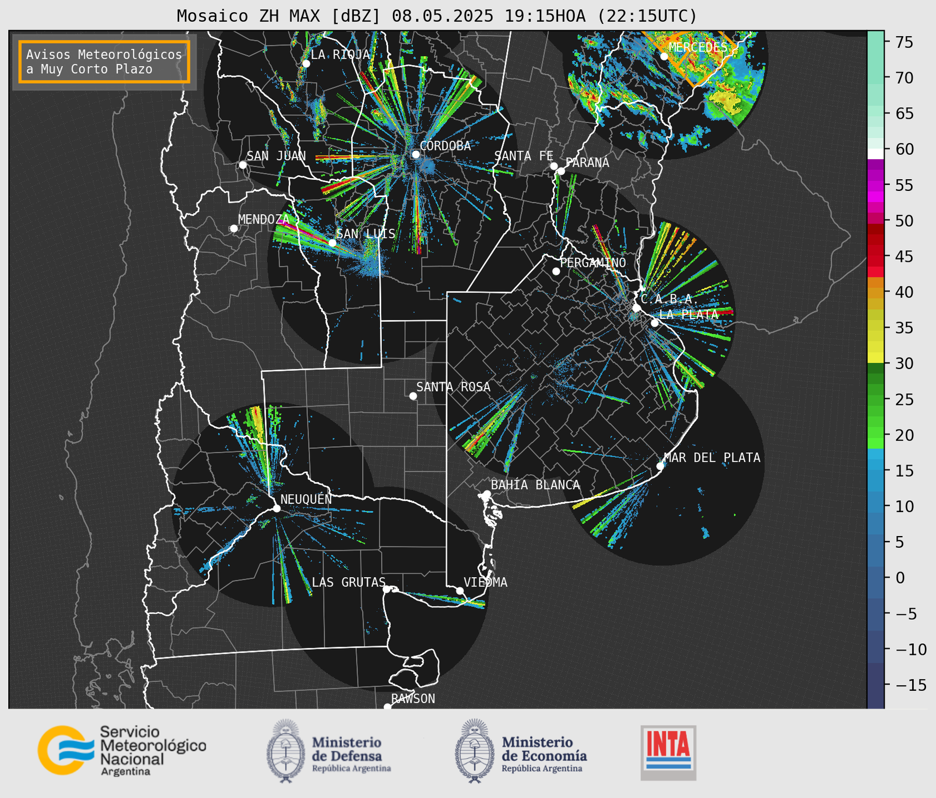
Task: Click the 0 dBZ scale label
Action: [900, 578]
